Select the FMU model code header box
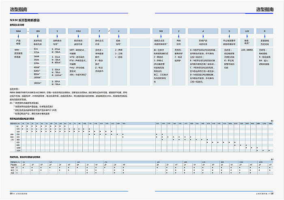284x200 pixels. [78, 31]
